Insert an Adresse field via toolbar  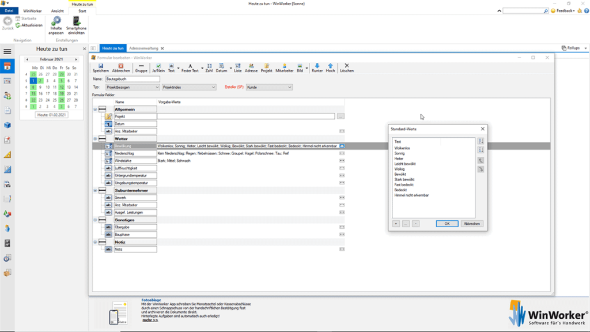[x=251, y=67]
